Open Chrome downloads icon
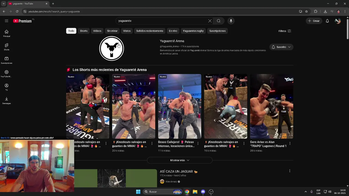349x196 pixels. 325,11
